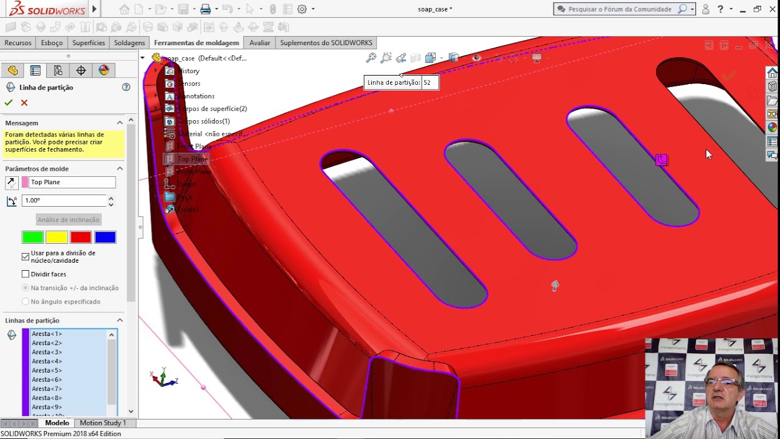The image size is (780, 439).
Task: Open the dropdown arrow beside Options gear
Action: [x=313, y=9]
